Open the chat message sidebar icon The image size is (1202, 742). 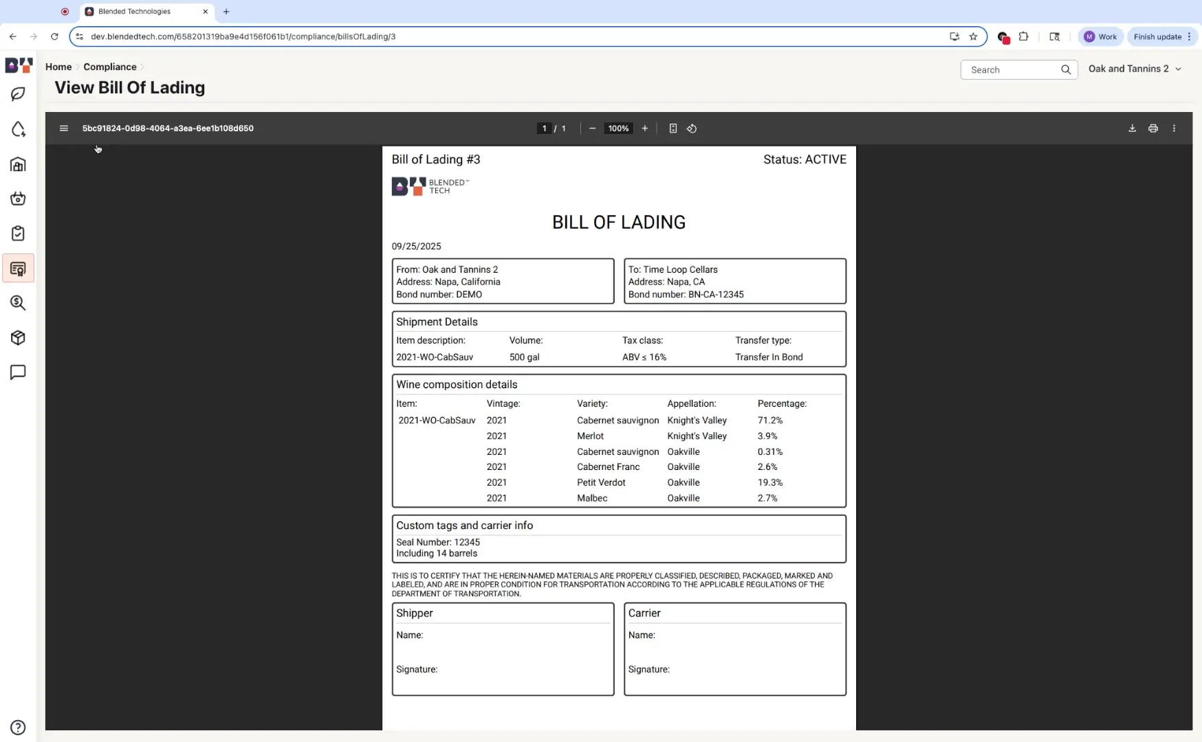click(x=19, y=372)
